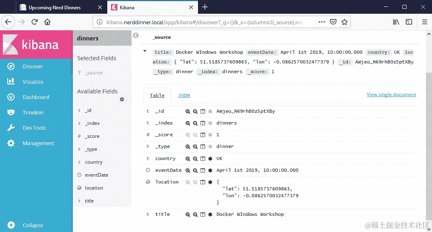Screen dimensions: 432x232
Task: Select location in Available Fields list
Action: coord(94,188)
